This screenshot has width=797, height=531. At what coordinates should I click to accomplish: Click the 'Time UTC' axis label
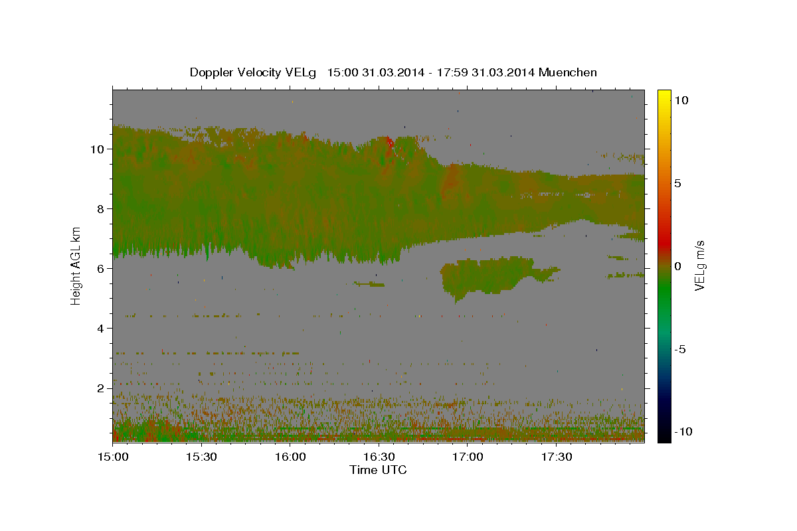[x=378, y=470]
